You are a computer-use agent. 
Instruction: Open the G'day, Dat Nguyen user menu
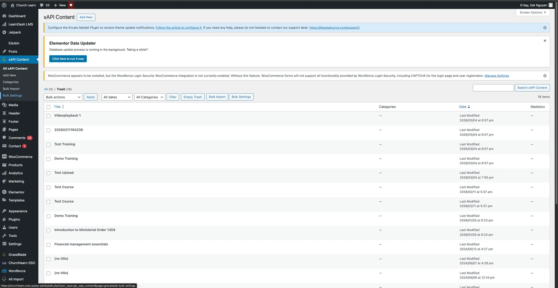coord(536,5)
